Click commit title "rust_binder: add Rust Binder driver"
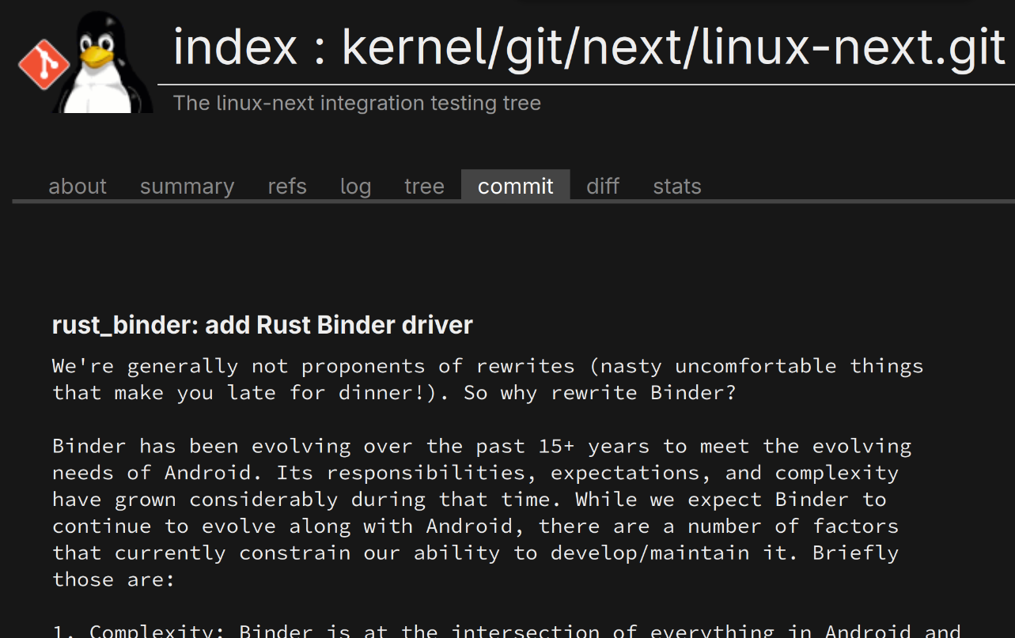1015x638 pixels. 262,325
